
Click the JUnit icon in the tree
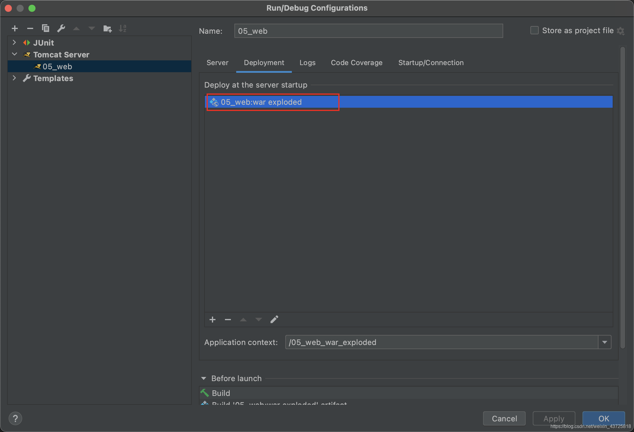[27, 43]
